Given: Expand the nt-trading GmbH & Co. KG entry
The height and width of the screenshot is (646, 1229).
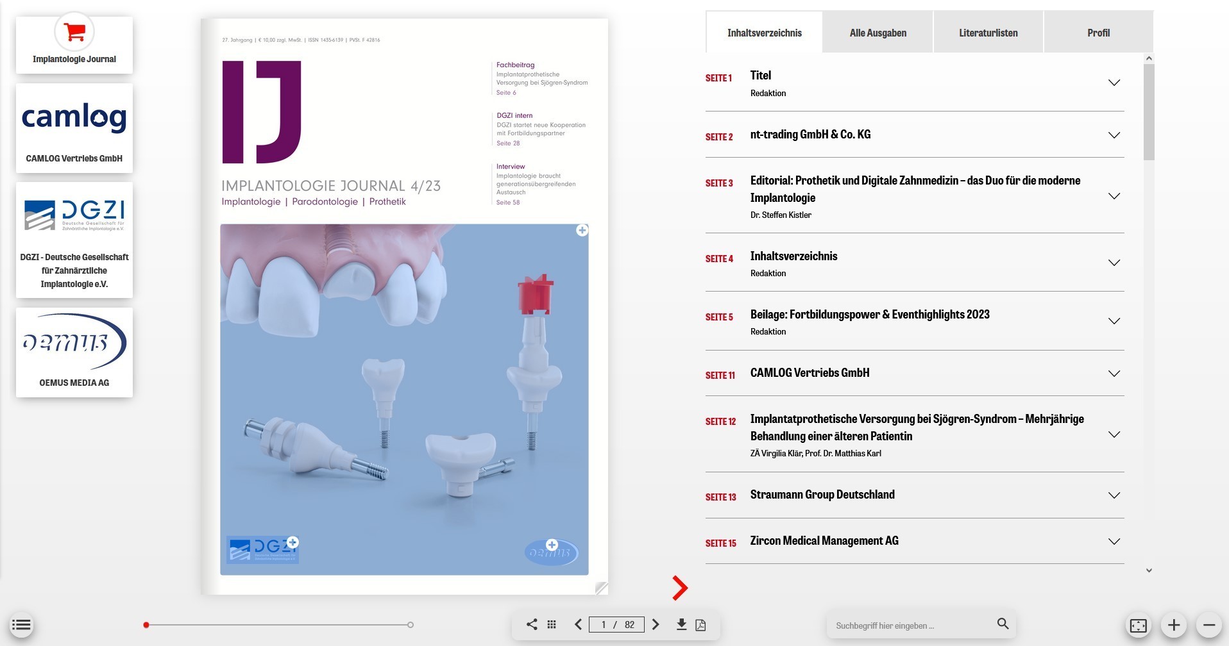Looking at the screenshot, I should click(1114, 135).
